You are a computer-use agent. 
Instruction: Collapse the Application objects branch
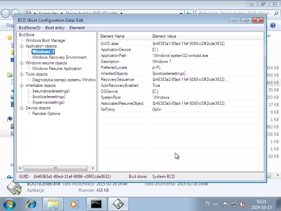click(x=21, y=46)
